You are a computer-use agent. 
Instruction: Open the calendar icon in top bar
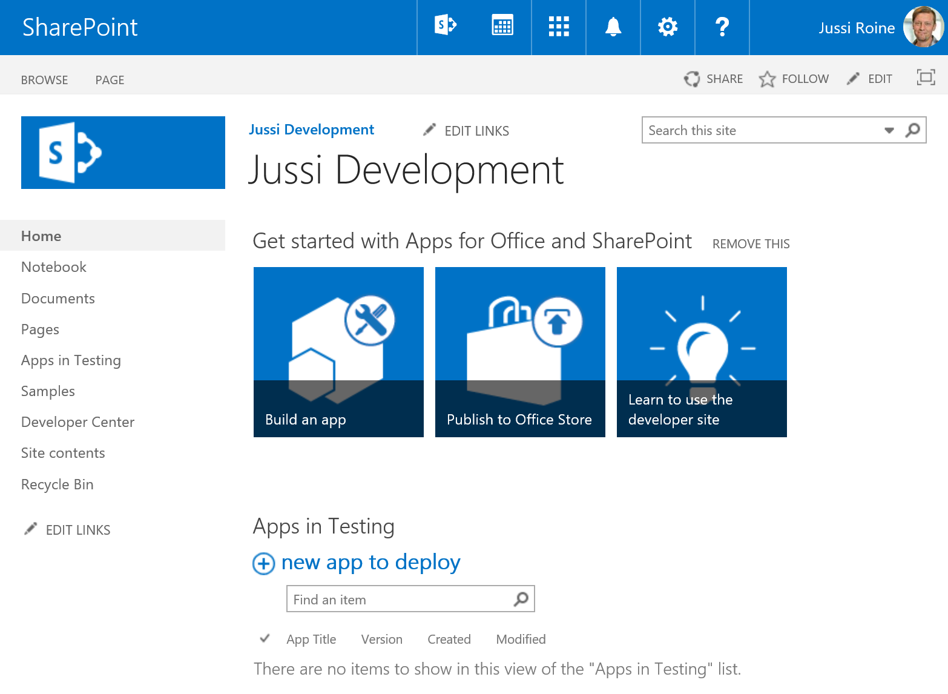coord(502,26)
